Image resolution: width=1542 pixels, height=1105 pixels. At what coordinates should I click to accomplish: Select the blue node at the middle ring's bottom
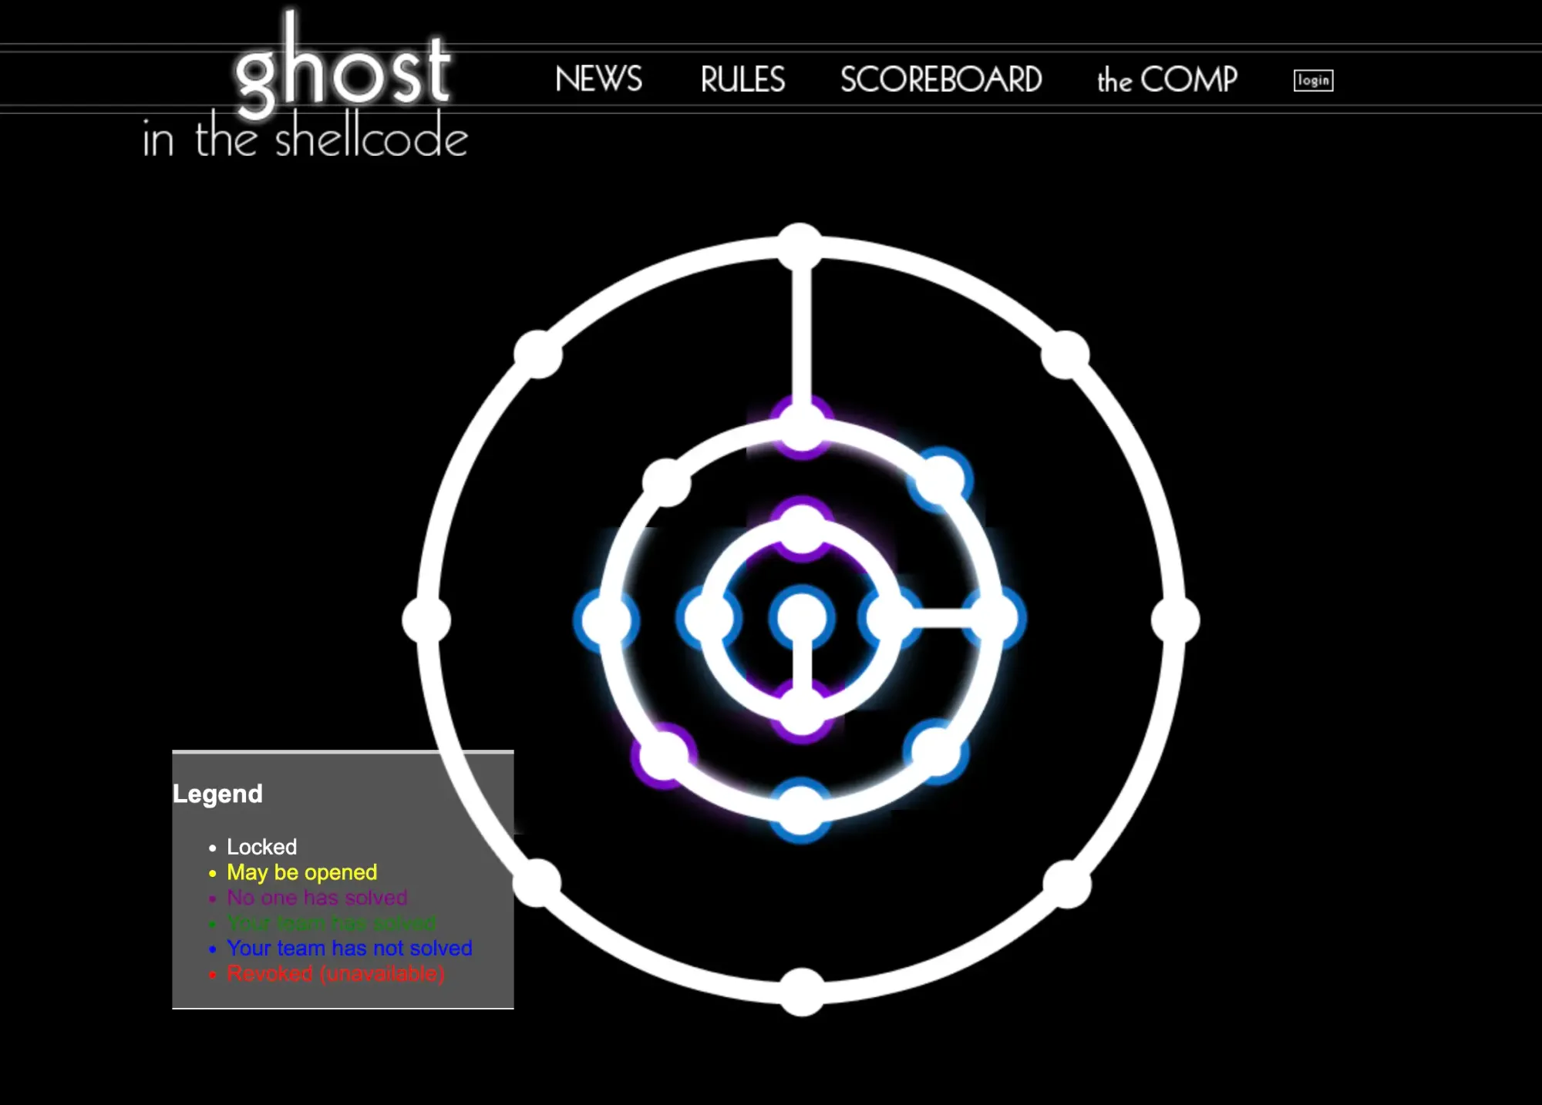[801, 810]
